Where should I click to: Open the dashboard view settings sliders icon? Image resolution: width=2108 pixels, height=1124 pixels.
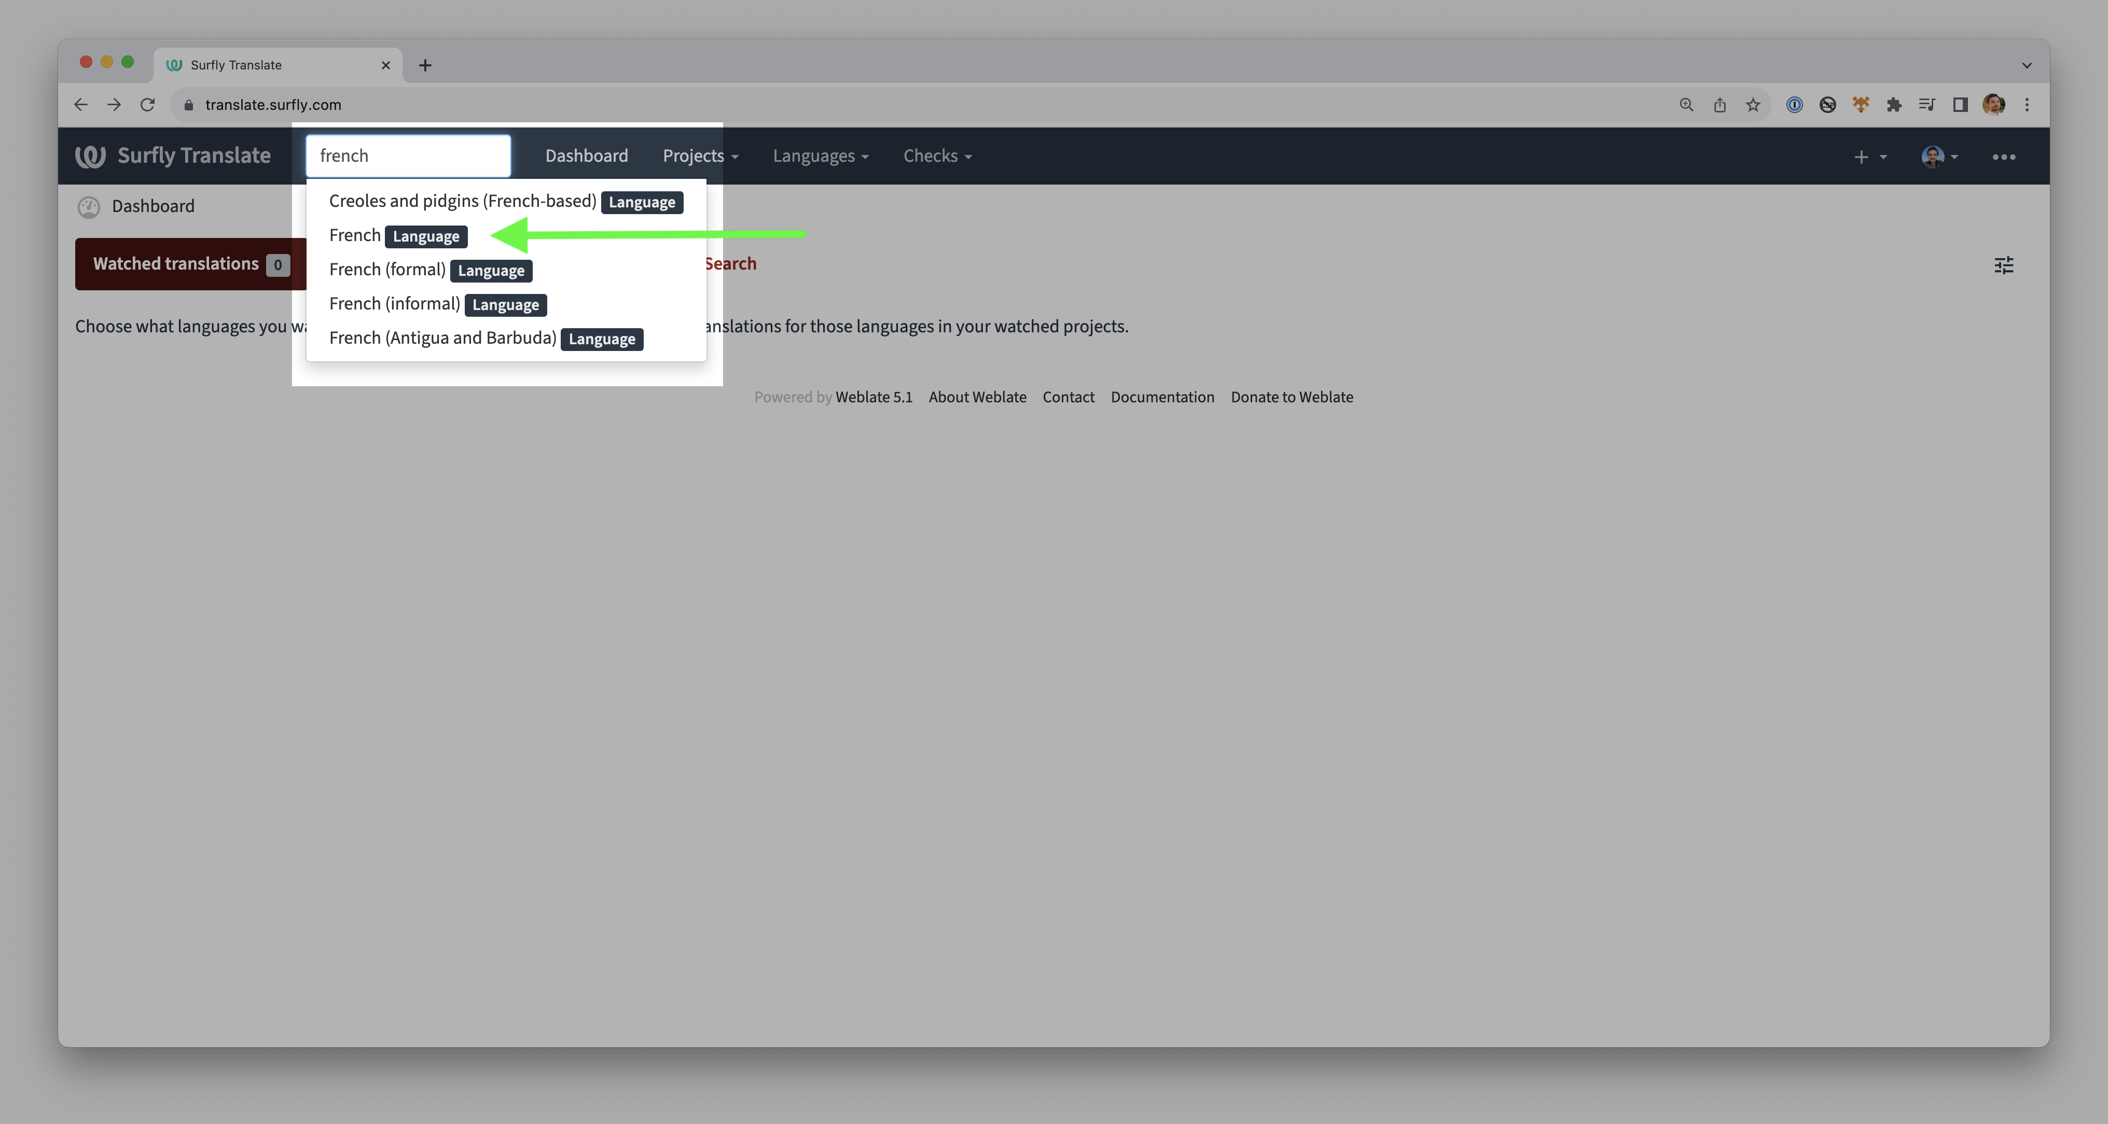click(x=2003, y=265)
